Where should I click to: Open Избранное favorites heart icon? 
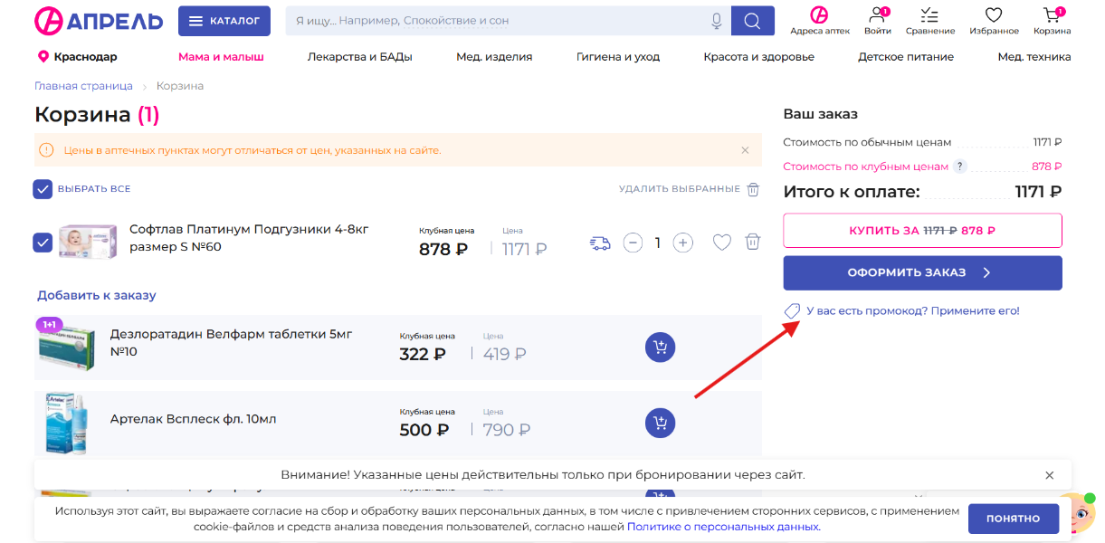994,21
